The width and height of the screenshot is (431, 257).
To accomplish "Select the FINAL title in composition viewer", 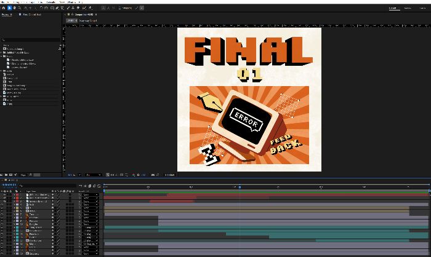I will pyautogui.click(x=249, y=51).
